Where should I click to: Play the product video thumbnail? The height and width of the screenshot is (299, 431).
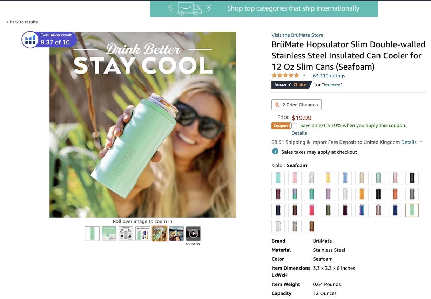click(x=193, y=233)
